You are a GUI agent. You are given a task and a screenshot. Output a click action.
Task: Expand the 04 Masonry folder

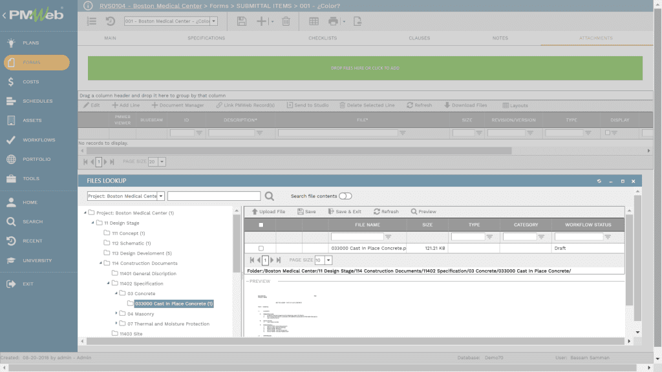point(116,313)
